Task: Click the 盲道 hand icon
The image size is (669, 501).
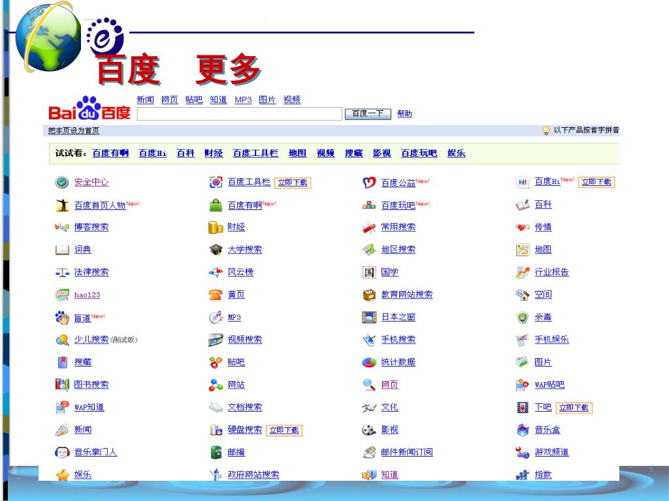Action: (62, 318)
